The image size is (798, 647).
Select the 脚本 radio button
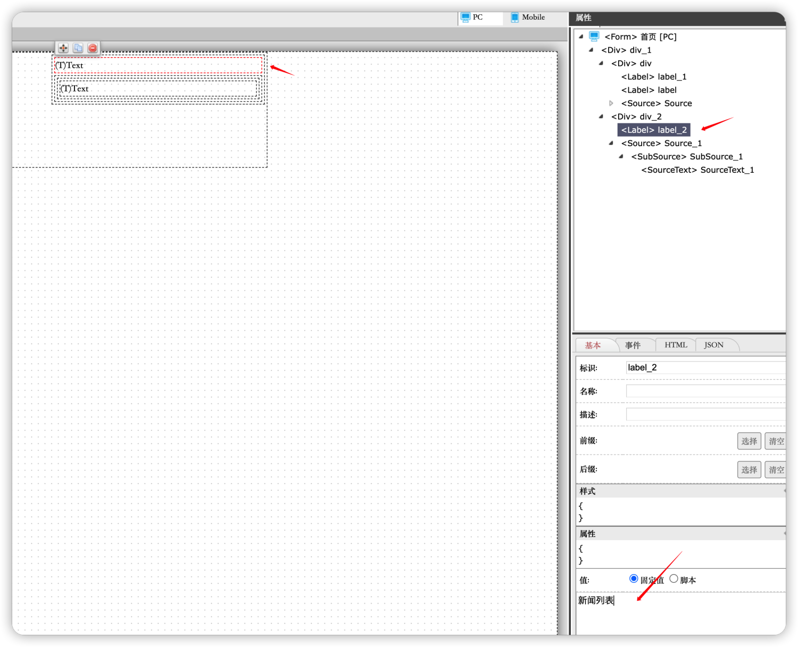coord(674,579)
